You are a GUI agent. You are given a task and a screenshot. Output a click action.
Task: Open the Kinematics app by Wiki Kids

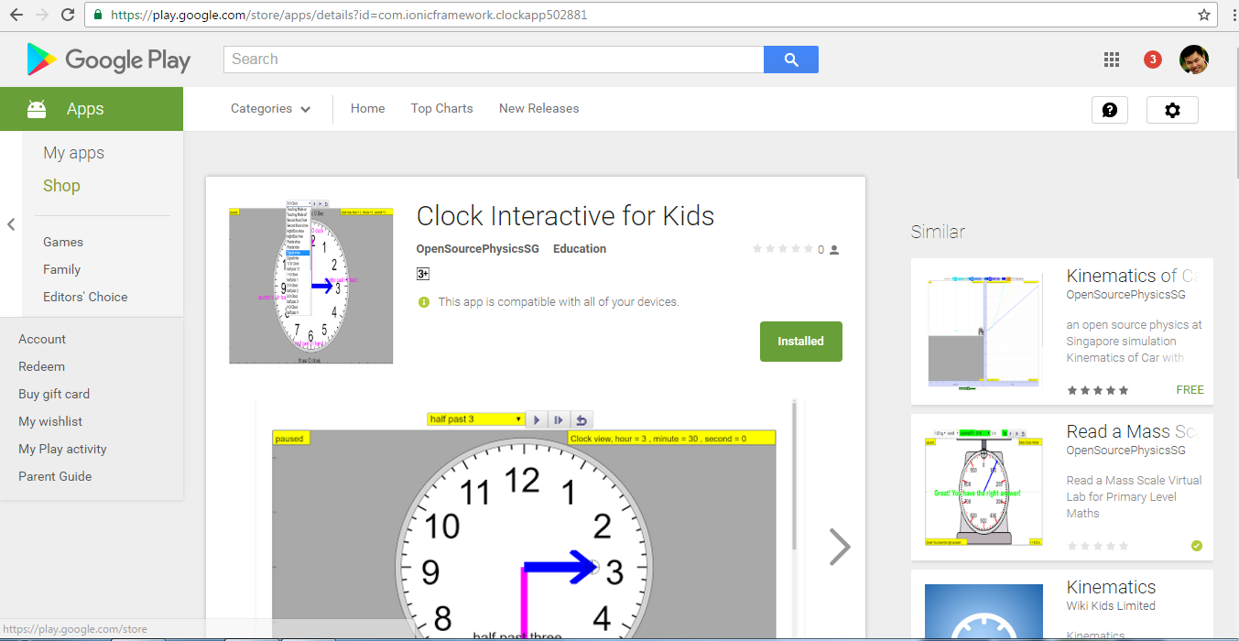[1111, 587]
